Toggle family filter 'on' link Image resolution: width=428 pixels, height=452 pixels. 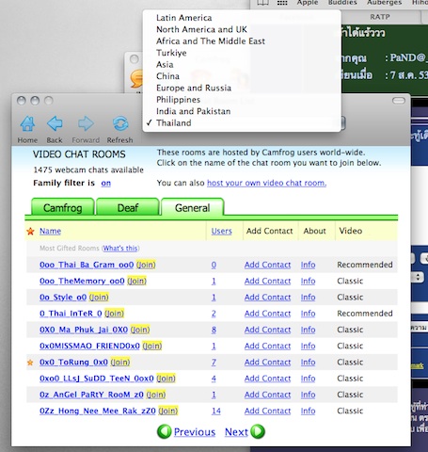(106, 183)
